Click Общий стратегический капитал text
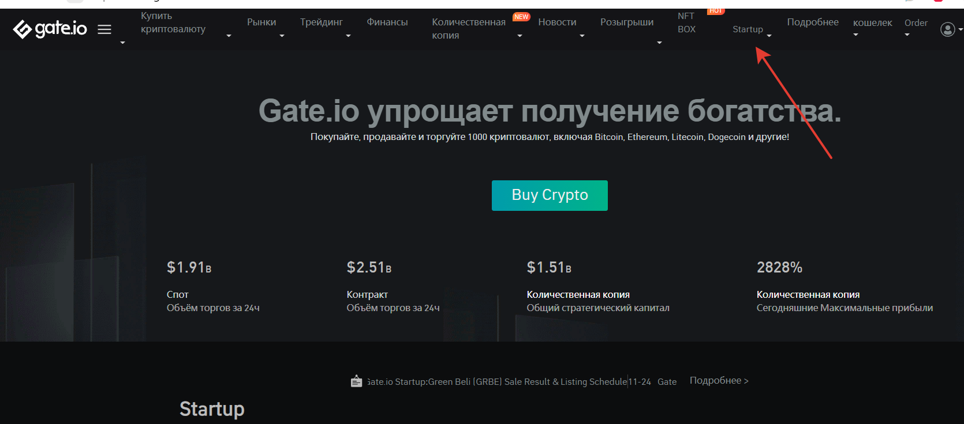The width and height of the screenshot is (964, 424). (598, 308)
